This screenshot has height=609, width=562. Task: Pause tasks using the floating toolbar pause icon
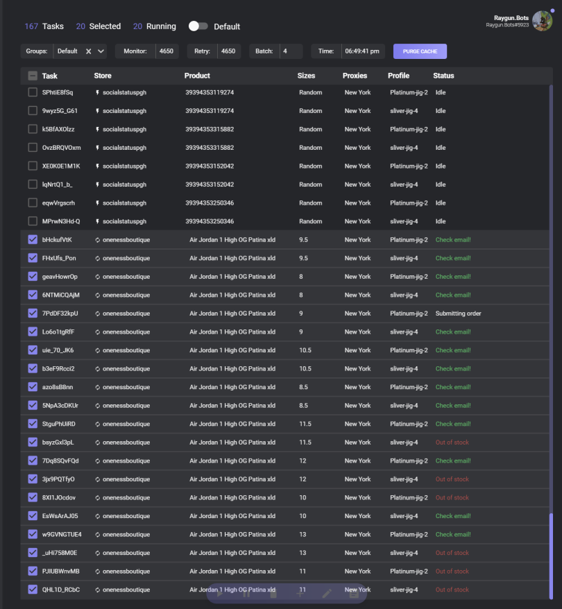coord(246,594)
